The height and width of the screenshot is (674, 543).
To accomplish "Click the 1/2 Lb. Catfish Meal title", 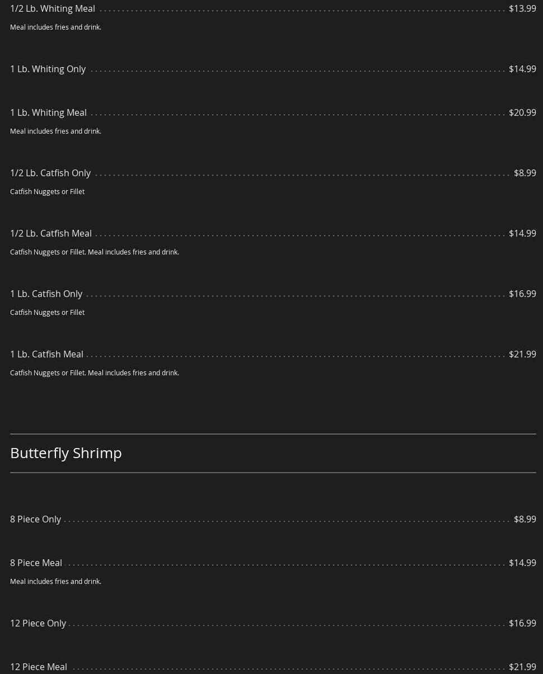I will click(51, 233).
